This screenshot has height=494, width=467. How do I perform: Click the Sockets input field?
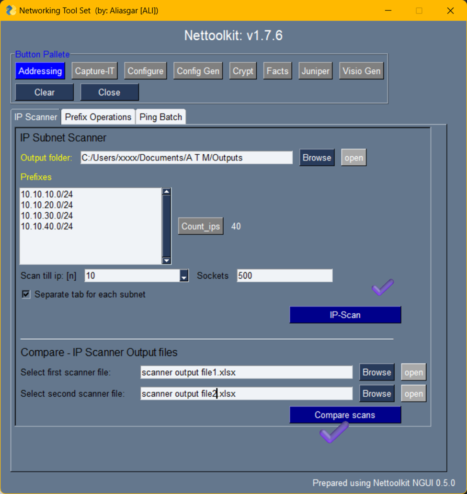pos(285,276)
